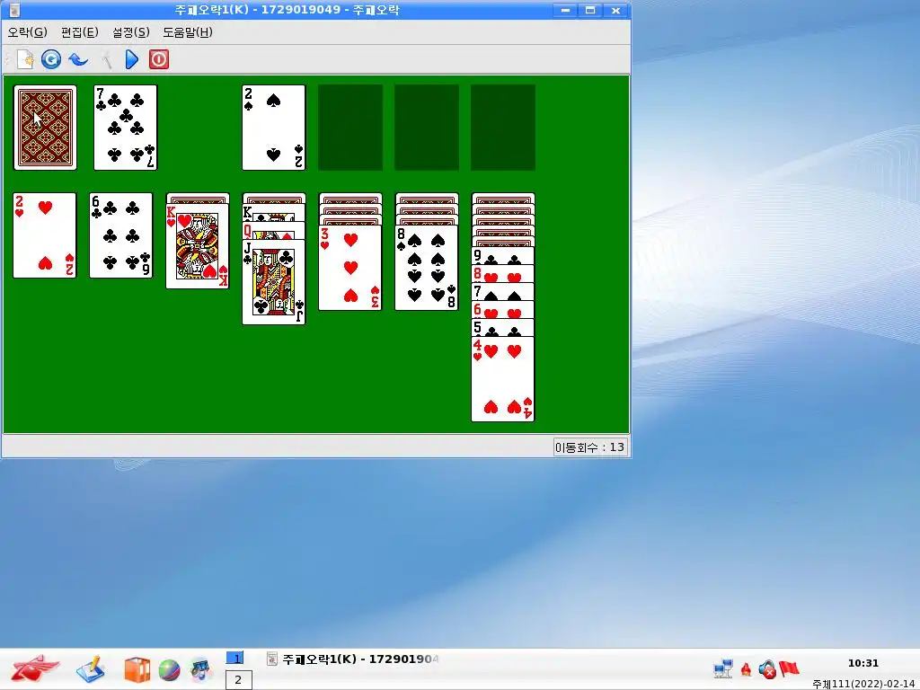Select the 7 of clubs waste card

click(x=126, y=128)
